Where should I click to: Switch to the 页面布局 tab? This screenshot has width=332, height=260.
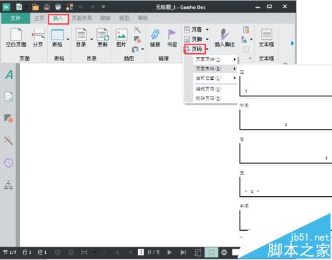[x=82, y=18]
